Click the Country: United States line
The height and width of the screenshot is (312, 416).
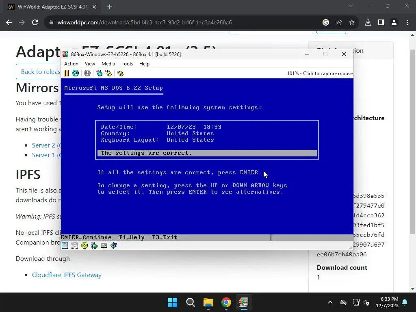[x=157, y=133]
